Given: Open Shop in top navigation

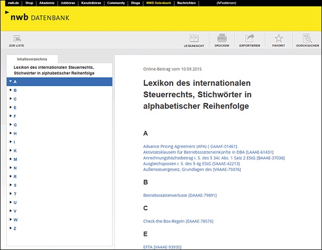Looking at the screenshot, I should (x=30, y=3).
